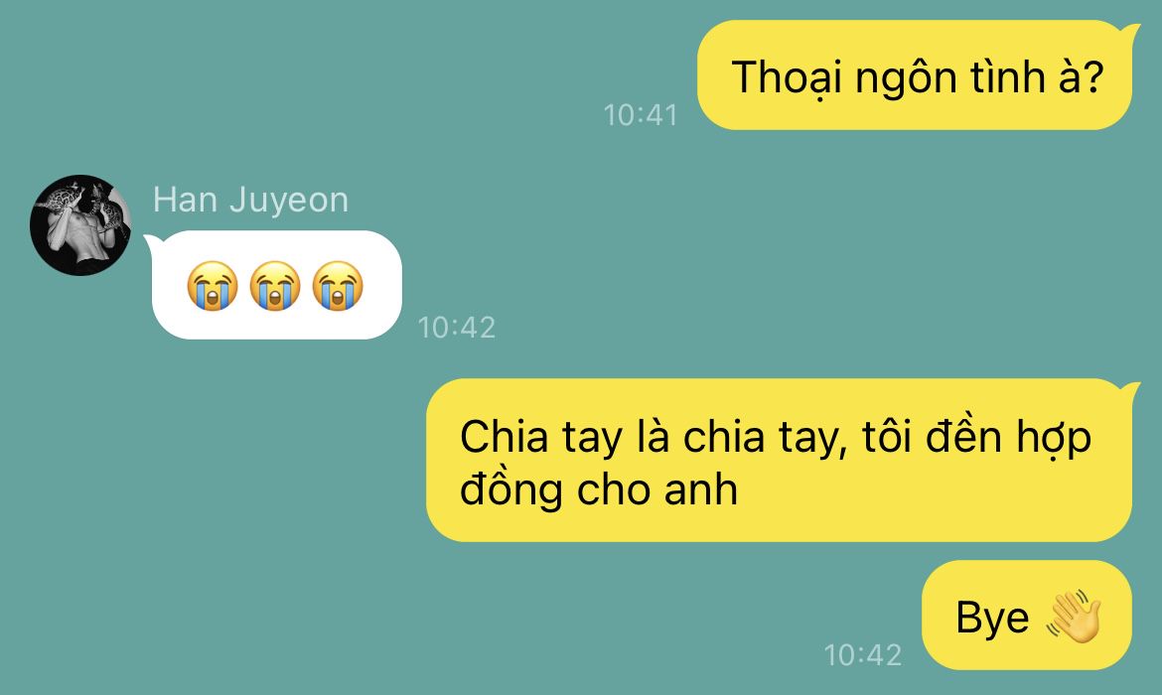Select the 'Chia tay là chia tay' message bubble

pos(781,460)
